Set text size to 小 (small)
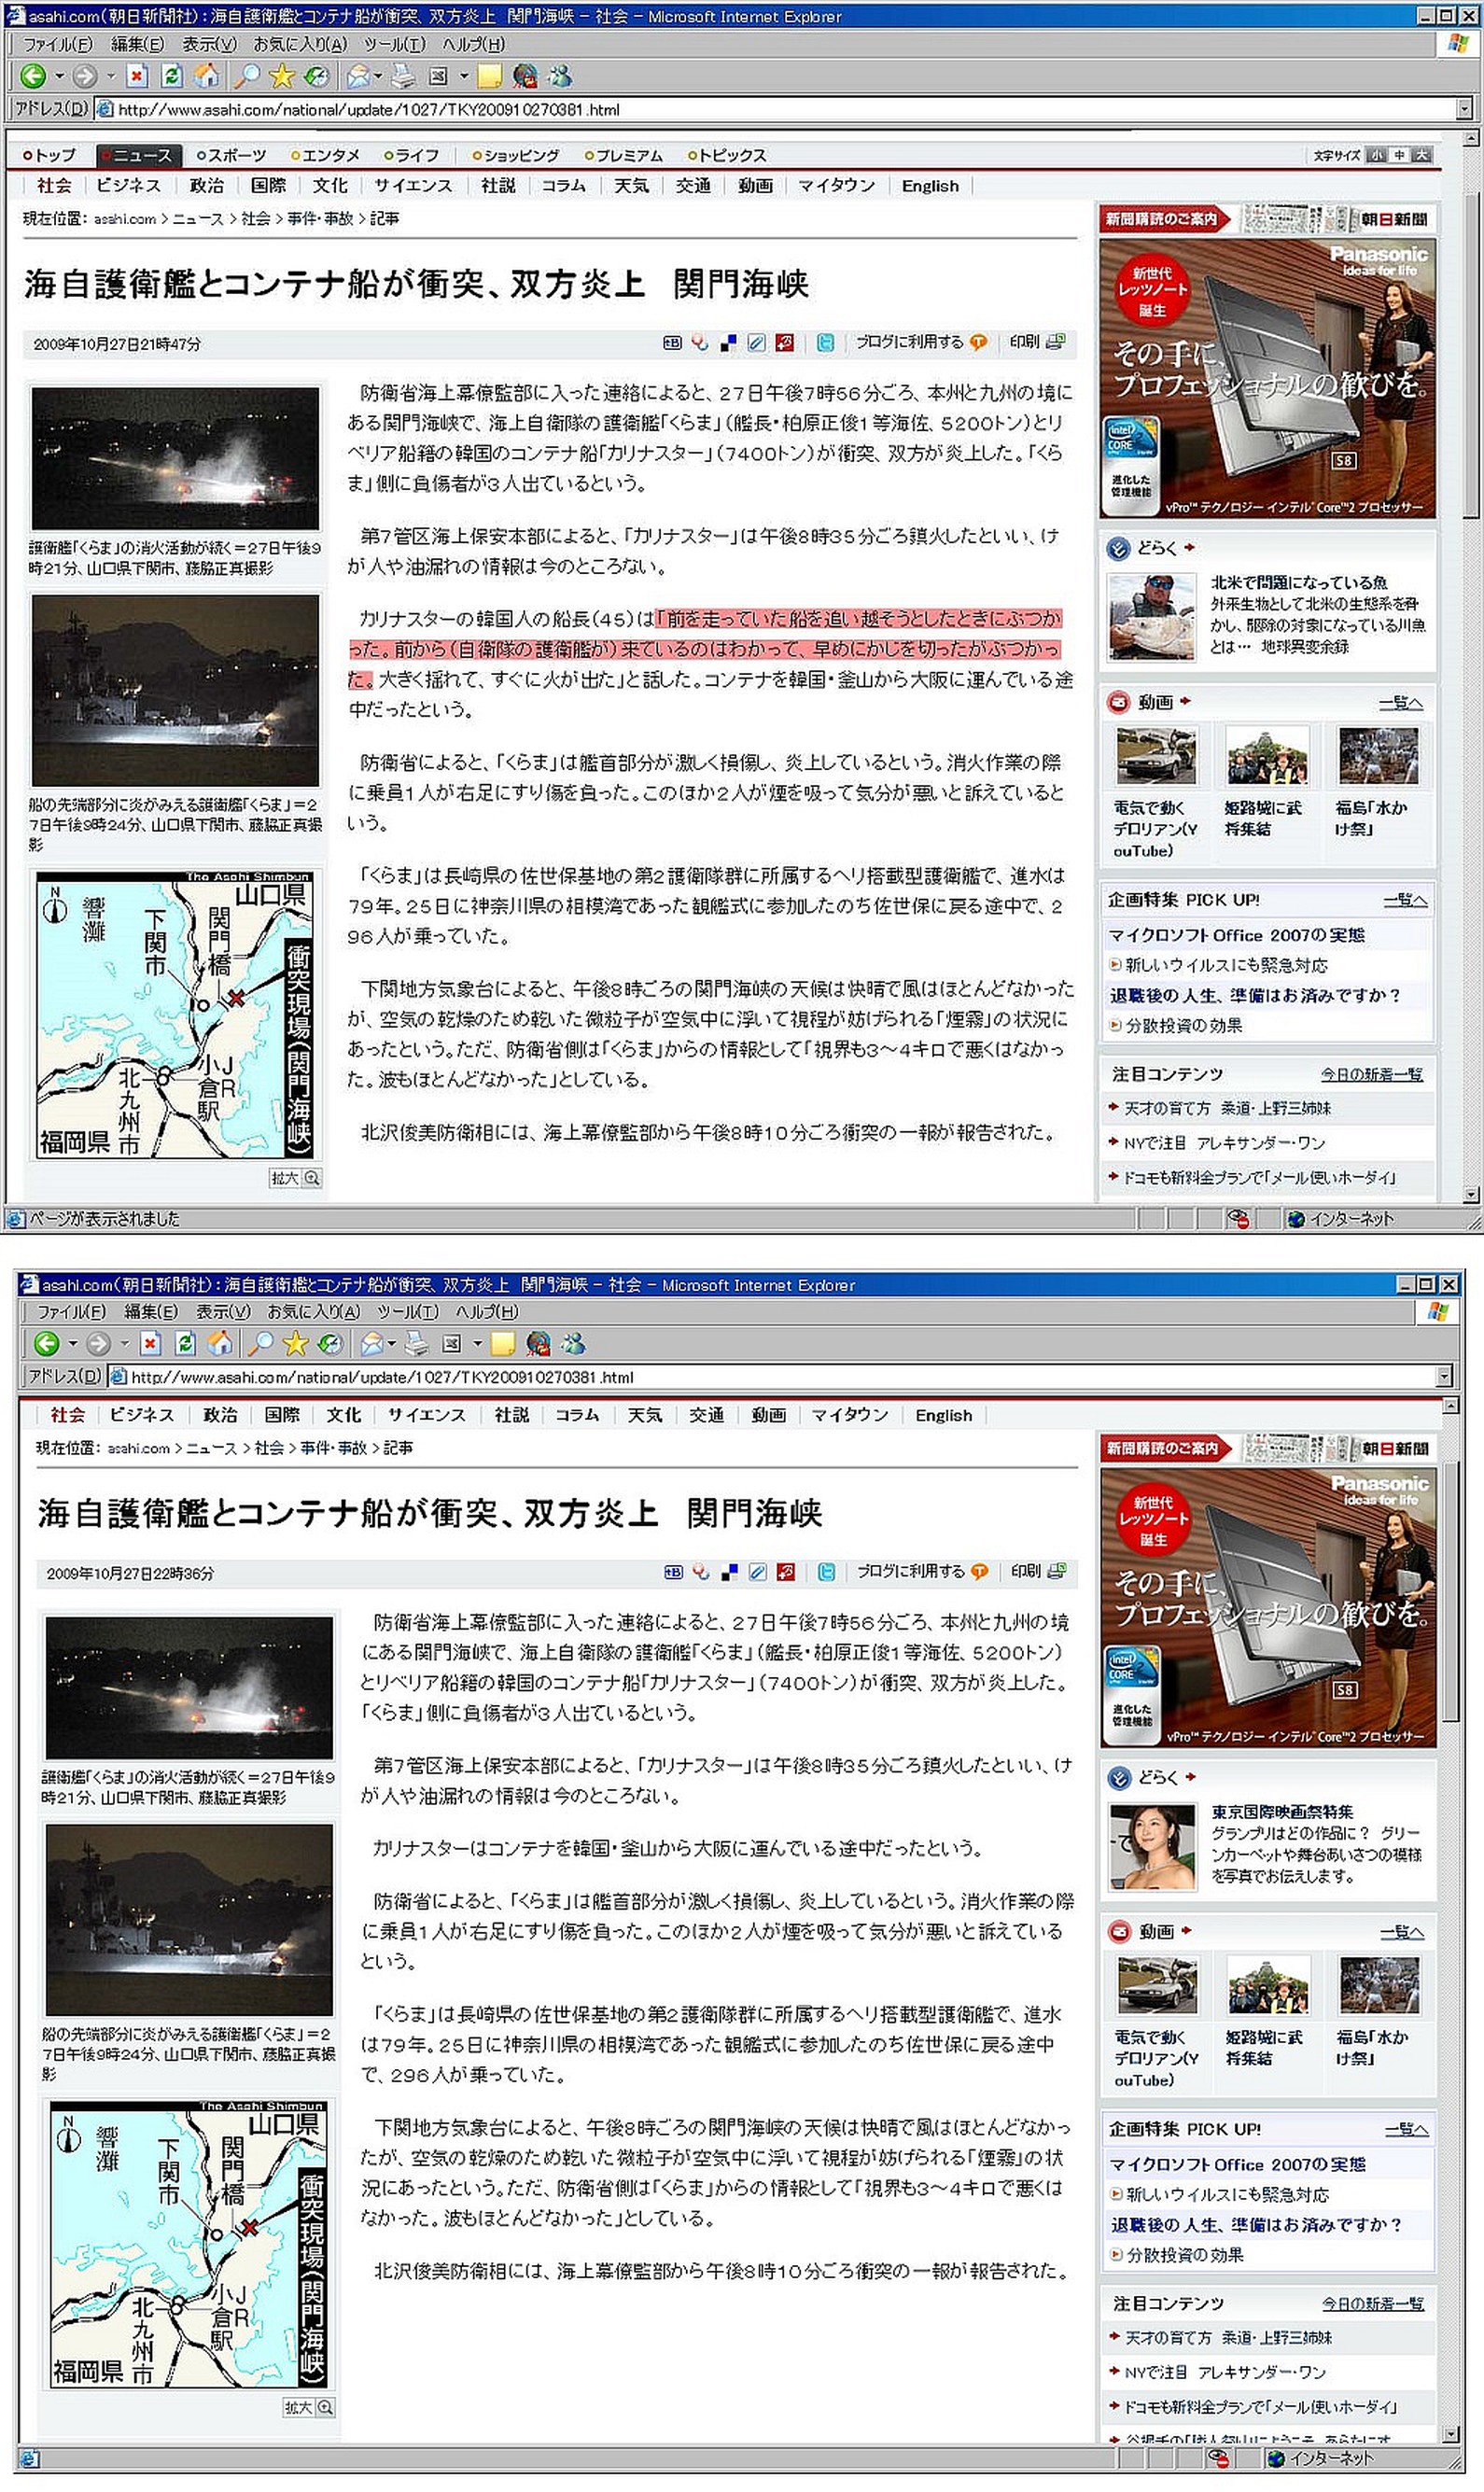The width and height of the screenshot is (1484, 2492). (1378, 155)
